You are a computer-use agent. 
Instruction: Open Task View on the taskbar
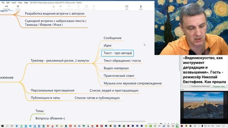[x=12, y=126]
